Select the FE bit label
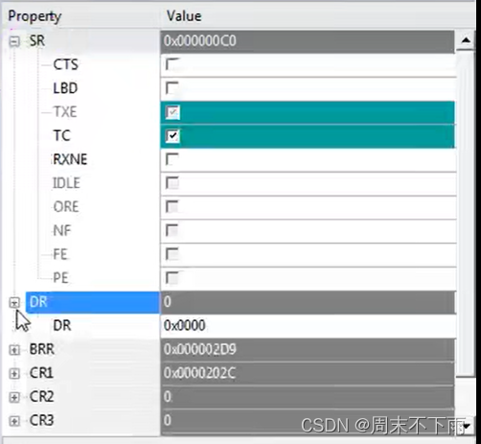The image size is (481, 444). (x=60, y=254)
